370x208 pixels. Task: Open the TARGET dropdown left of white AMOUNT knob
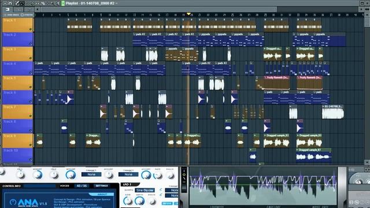(91, 174)
